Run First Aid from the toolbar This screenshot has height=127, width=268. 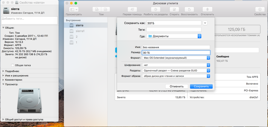tap(132, 9)
